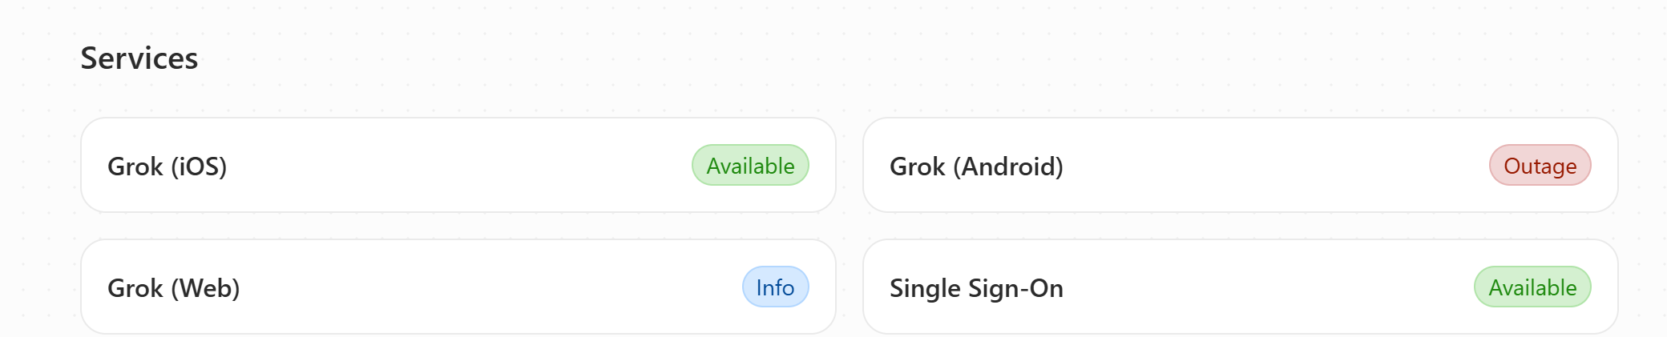Click the Grok (Android) row text label

(976, 166)
